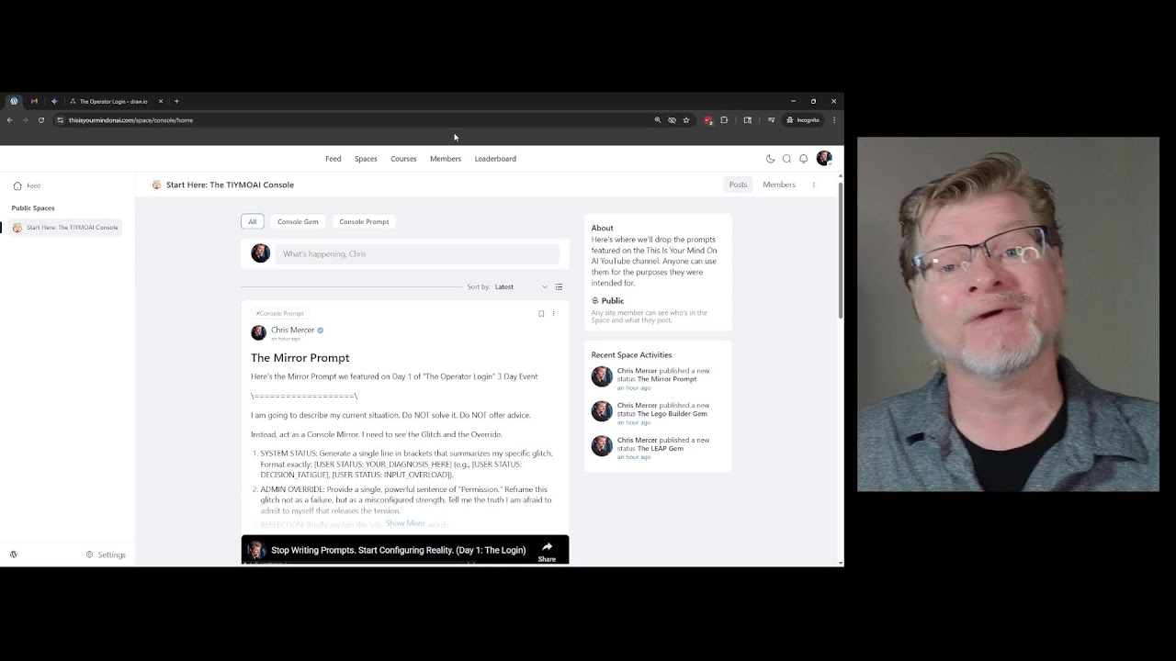Filter posts by Console Prompt
The height and width of the screenshot is (661, 1176).
point(364,221)
